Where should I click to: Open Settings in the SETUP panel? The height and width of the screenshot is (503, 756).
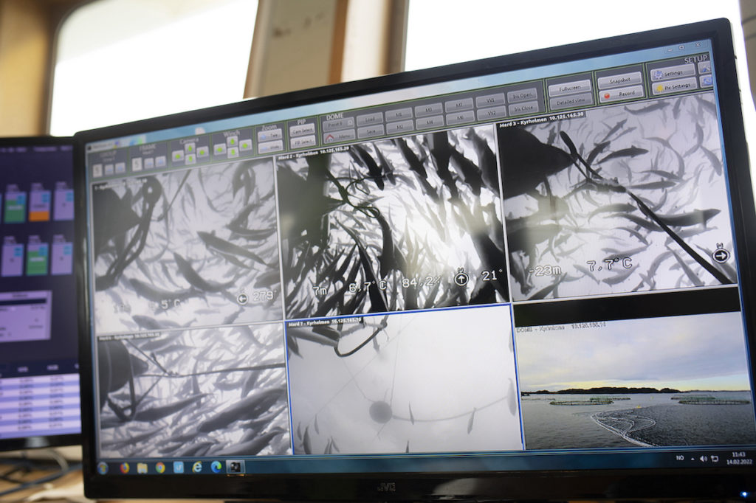click(x=673, y=73)
